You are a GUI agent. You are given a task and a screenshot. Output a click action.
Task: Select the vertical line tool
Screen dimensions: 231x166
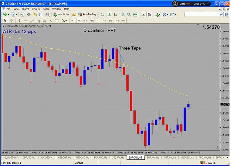[x=19, y=21]
